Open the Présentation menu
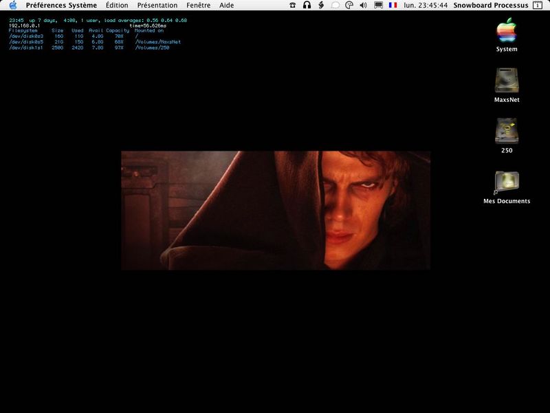 tap(157, 6)
